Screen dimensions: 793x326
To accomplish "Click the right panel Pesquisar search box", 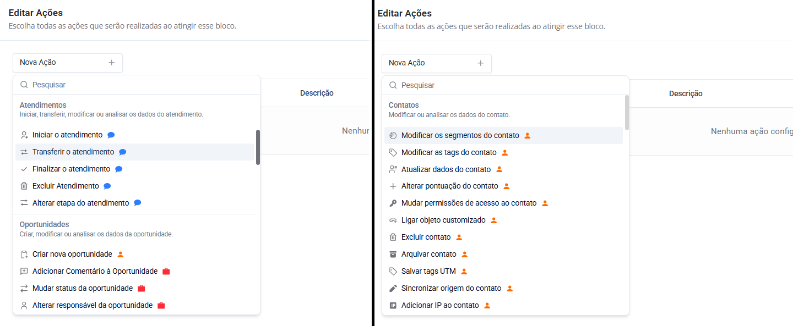I will pos(507,85).
